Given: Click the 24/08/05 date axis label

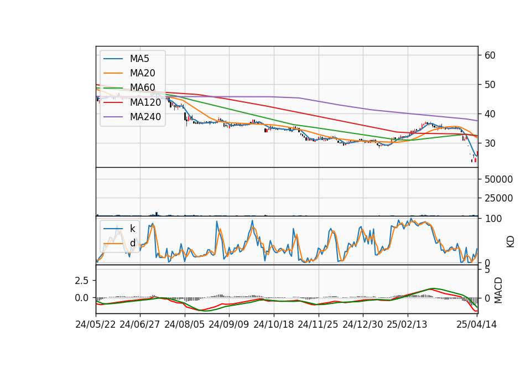Looking at the screenshot, I should tap(185, 324).
